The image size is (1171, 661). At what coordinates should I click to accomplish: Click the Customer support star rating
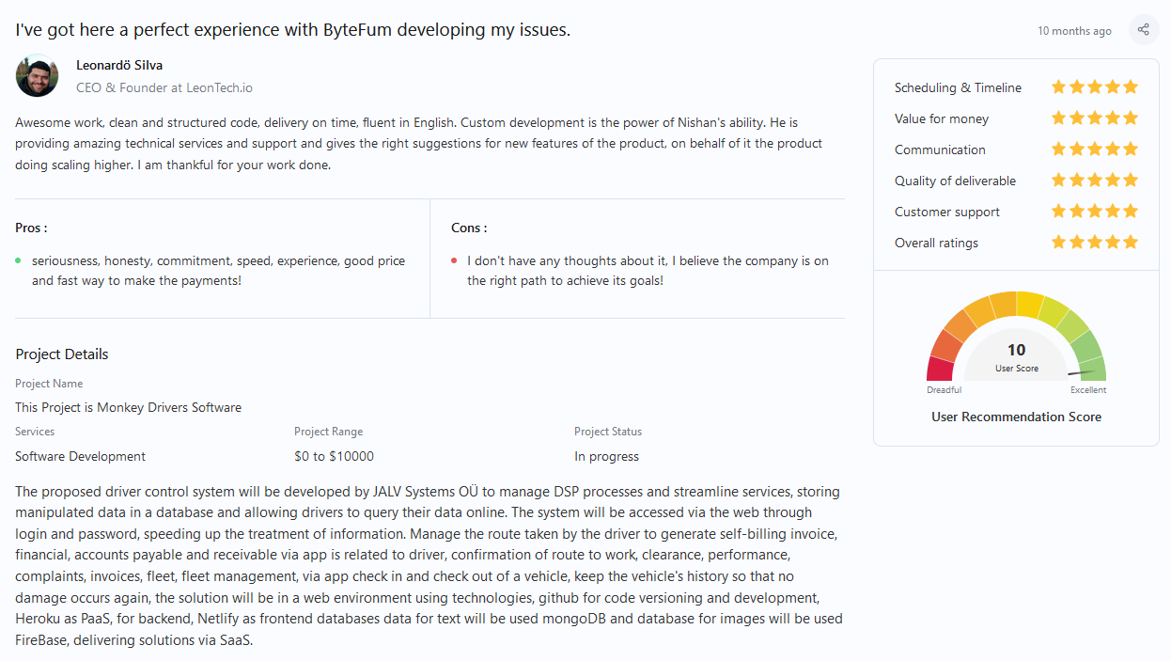pyautogui.click(x=1095, y=212)
